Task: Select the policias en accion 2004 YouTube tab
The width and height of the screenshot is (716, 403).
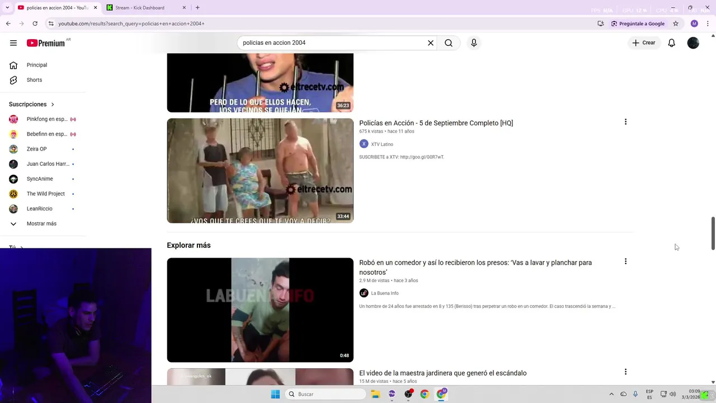Action: point(56,8)
